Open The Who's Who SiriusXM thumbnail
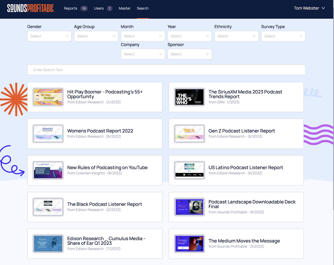Image resolution: width=334 pixels, height=265 pixels. [x=189, y=97]
